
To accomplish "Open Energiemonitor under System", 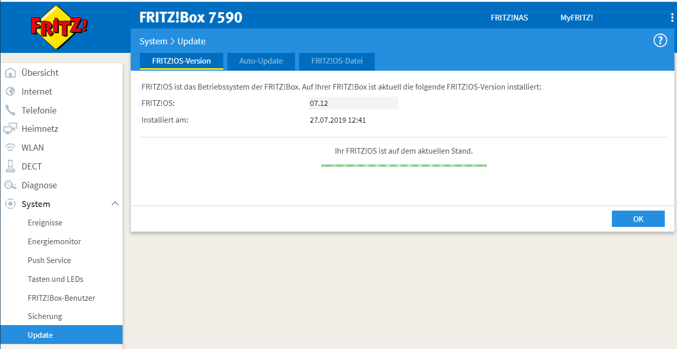I will 54,242.
